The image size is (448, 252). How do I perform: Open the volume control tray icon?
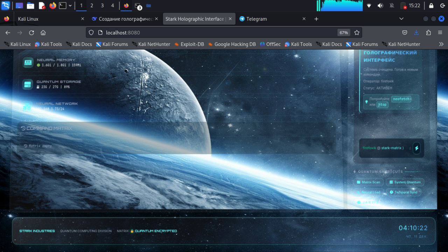tap(380, 6)
